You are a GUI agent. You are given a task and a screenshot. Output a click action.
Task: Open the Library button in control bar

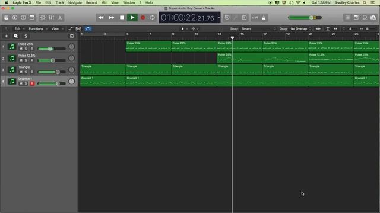[x=7, y=17]
